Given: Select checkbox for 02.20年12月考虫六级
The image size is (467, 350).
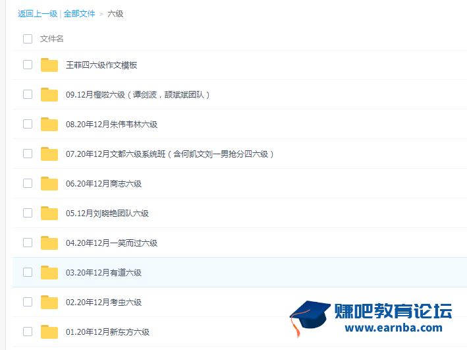Looking at the screenshot, I should [28, 302].
